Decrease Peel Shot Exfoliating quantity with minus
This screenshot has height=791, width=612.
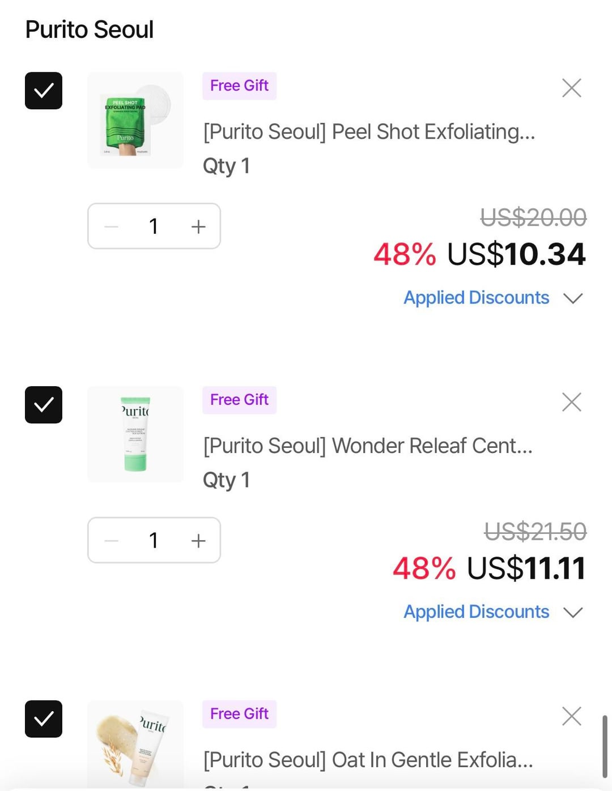tap(112, 227)
